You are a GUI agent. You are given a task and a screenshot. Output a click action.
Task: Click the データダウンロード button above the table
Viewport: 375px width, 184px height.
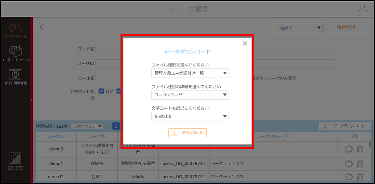(345, 126)
